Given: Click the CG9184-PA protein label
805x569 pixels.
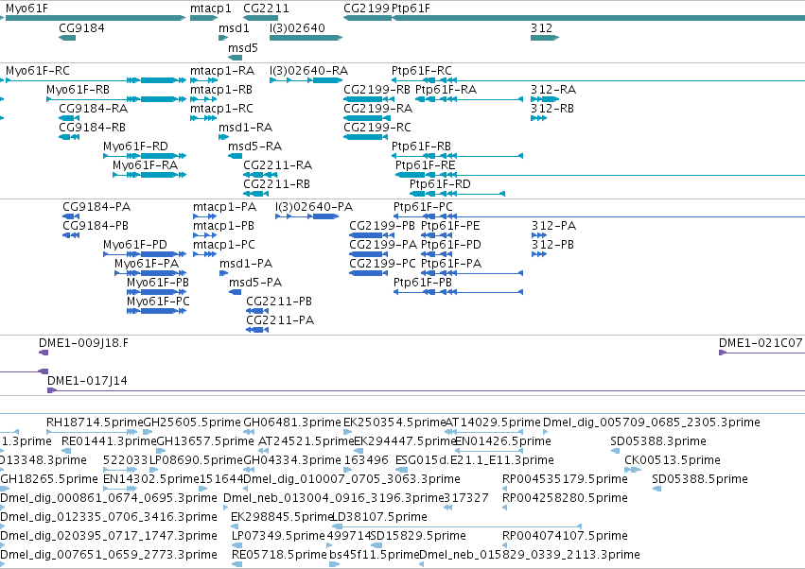Looking at the screenshot, I should coord(96,207).
